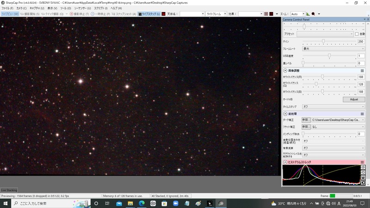Open the ダーク補正 file path dropdown
370x208 pixels.
pyautogui.click(x=338, y=120)
